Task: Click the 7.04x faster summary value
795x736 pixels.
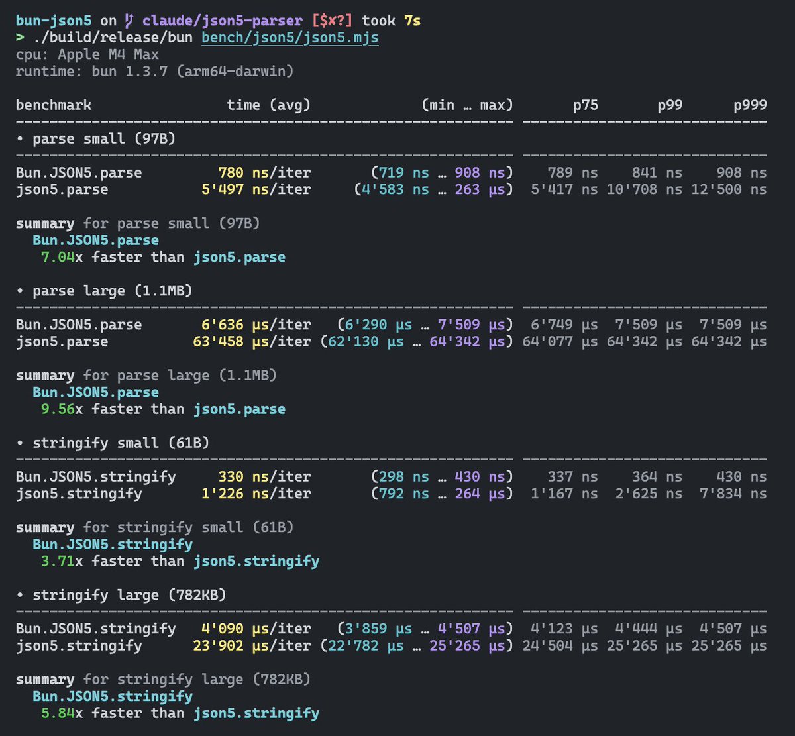Action: pos(56,257)
